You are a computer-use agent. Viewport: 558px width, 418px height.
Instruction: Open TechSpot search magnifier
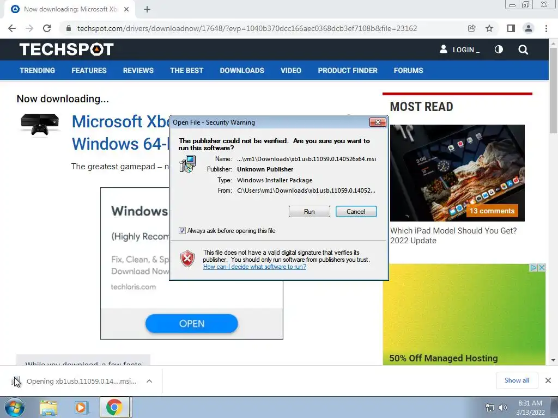pyautogui.click(x=523, y=50)
